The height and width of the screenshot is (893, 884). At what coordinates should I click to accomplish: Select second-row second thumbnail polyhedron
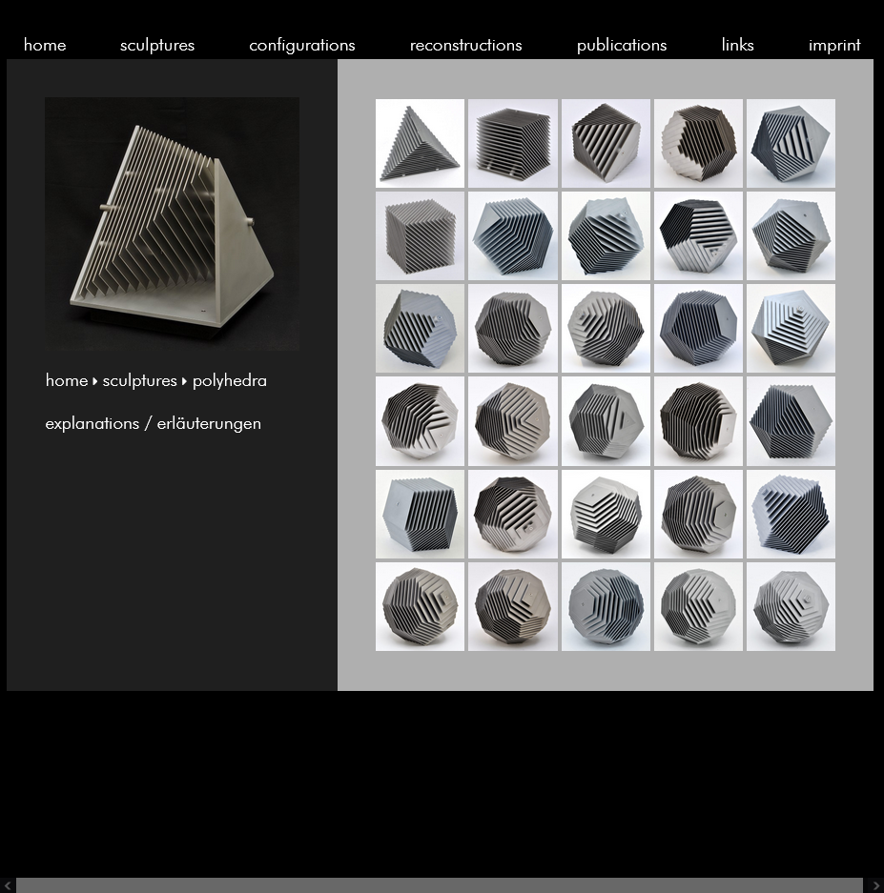[513, 235]
